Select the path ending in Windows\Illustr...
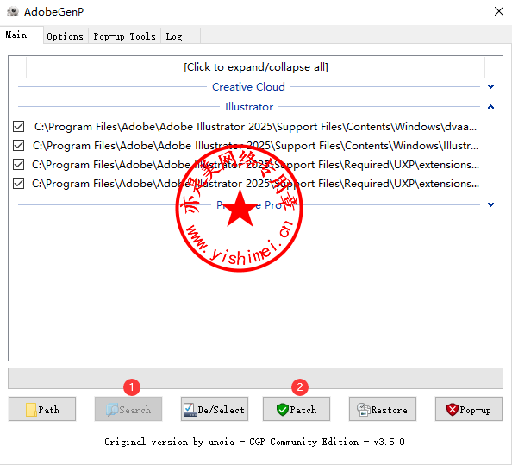The width and height of the screenshot is (512, 465). tap(255, 146)
